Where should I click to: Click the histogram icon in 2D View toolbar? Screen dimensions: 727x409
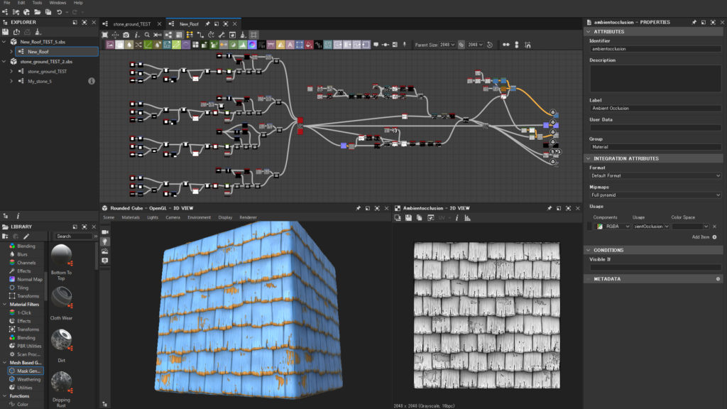click(467, 217)
